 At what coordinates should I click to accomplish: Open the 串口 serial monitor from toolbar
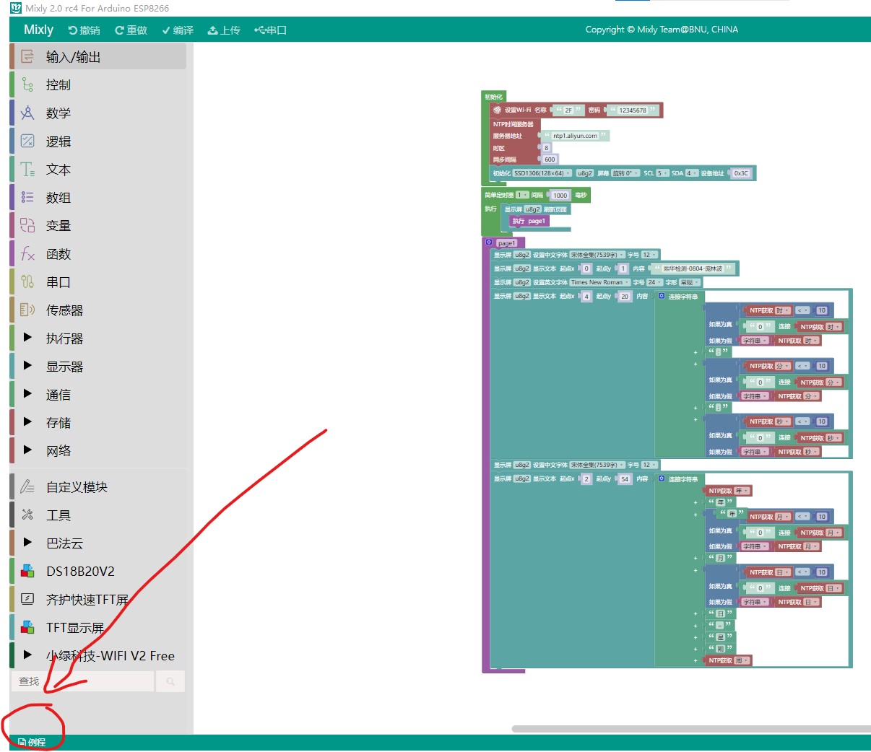(271, 30)
